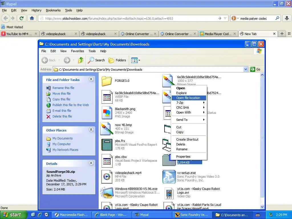Select the WEBP File icon

tap(107, 97)
